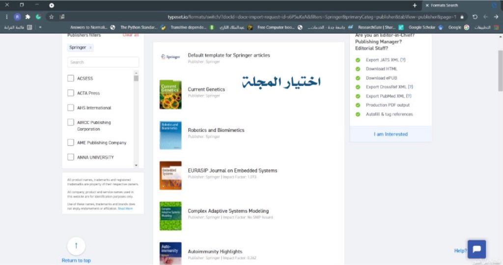Close the Formats Search tab

pyautogui.click(x=427, y=5)
